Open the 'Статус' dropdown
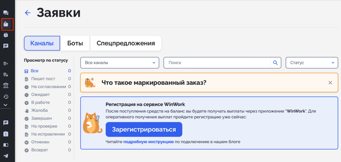The height and width of the screenshot is (162, 341). tap(312, 63)
